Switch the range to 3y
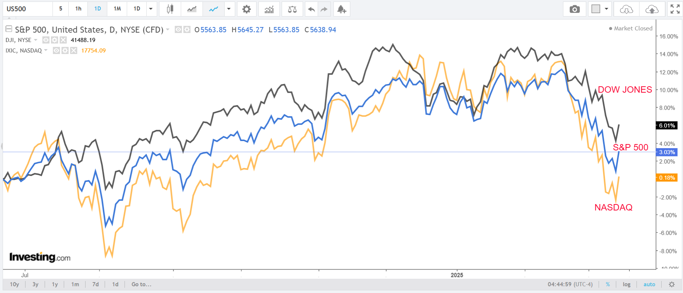Image resolution: width=683 pixels, height=293 pixels. coord(35,284)
